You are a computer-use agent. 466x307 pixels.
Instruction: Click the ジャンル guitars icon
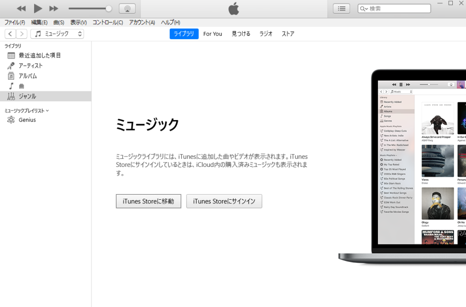[11, 96]
